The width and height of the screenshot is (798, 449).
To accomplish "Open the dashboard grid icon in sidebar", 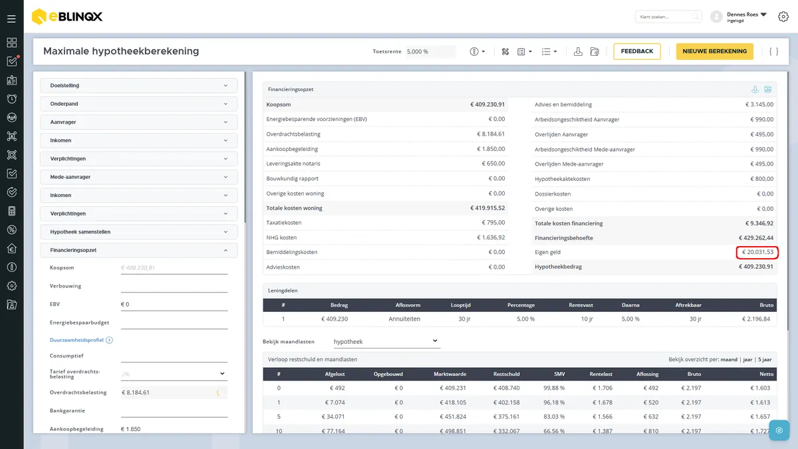I will click(11, 43).
